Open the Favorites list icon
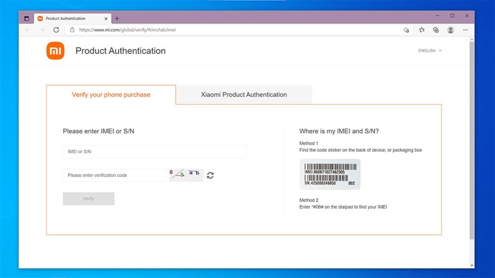Viewport: 495px width, 278px height. tap(421, 30)
